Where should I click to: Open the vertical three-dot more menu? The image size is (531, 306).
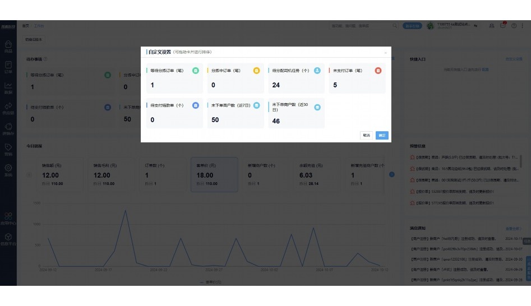(524, 26)
